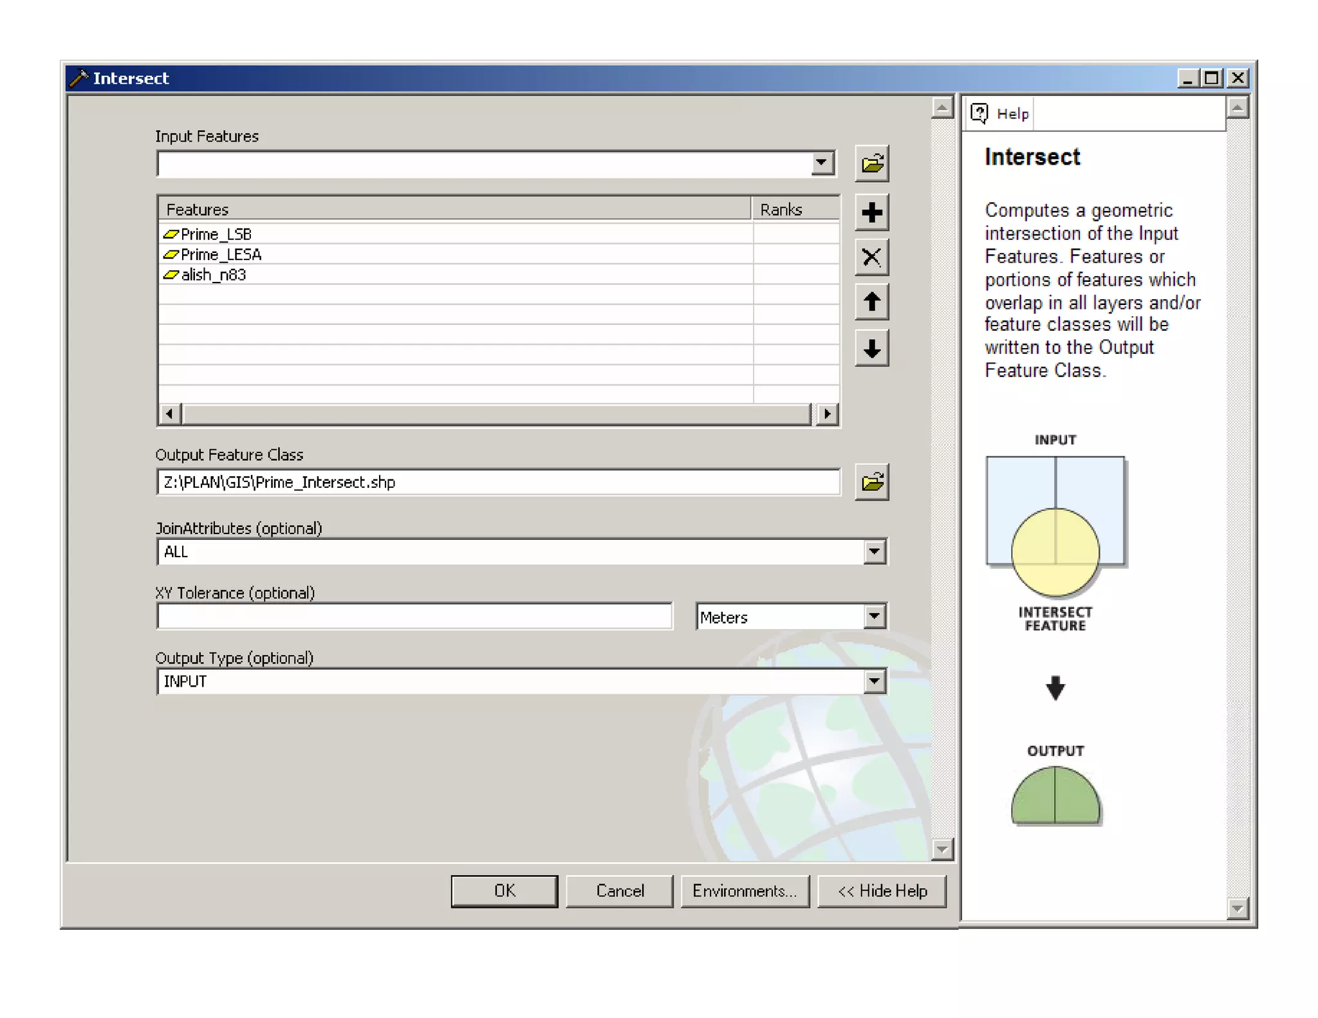Select the alish_n83 feature row
Viewport: 1318px width, 1018px height.
coord(213,275)
